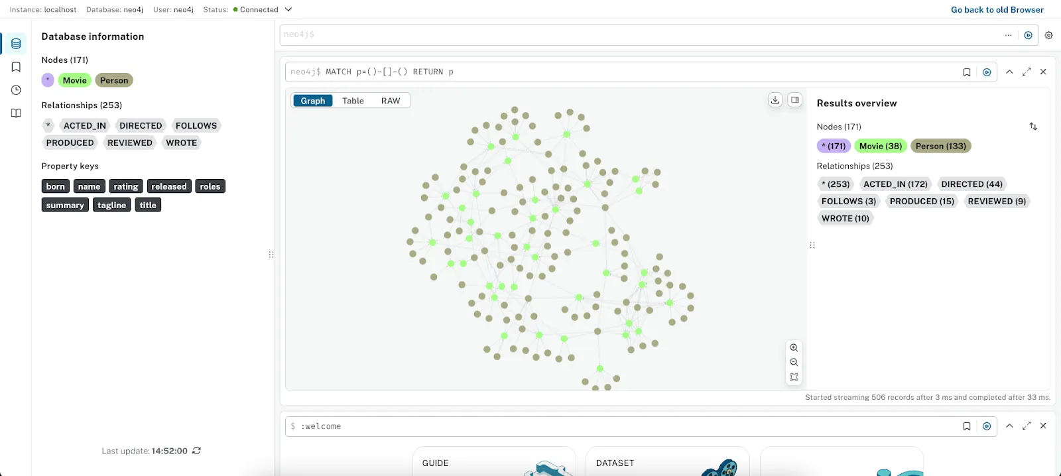Select the Movie node label in sidebar

(x=75, y=80)
